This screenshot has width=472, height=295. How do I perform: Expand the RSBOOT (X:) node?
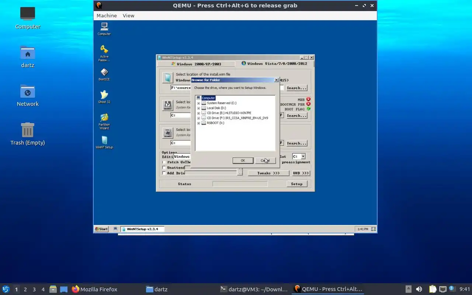point(198,123)
